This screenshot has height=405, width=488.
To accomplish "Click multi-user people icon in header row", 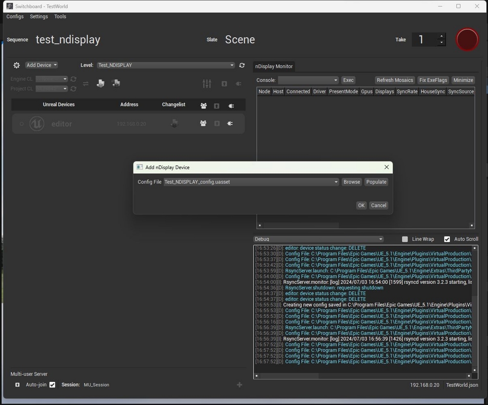I will pos(204,106).
